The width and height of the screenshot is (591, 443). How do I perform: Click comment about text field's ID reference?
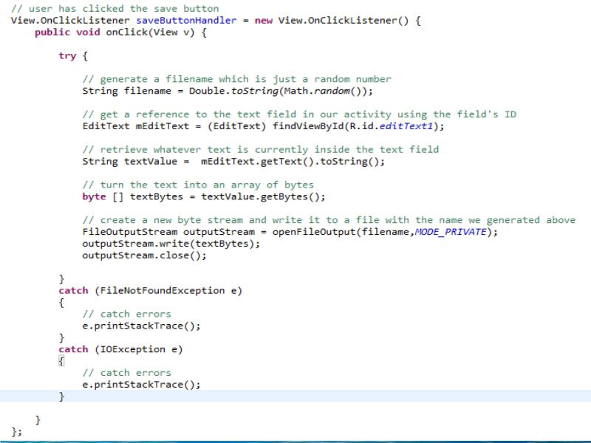pos(299,114)
